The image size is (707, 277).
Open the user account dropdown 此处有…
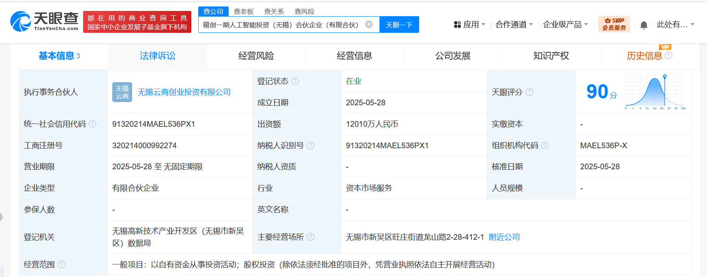[x=676, y=25]
